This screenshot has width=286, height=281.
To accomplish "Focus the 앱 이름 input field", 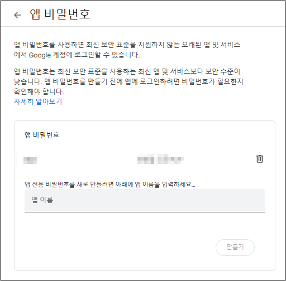I will (145, 201).
